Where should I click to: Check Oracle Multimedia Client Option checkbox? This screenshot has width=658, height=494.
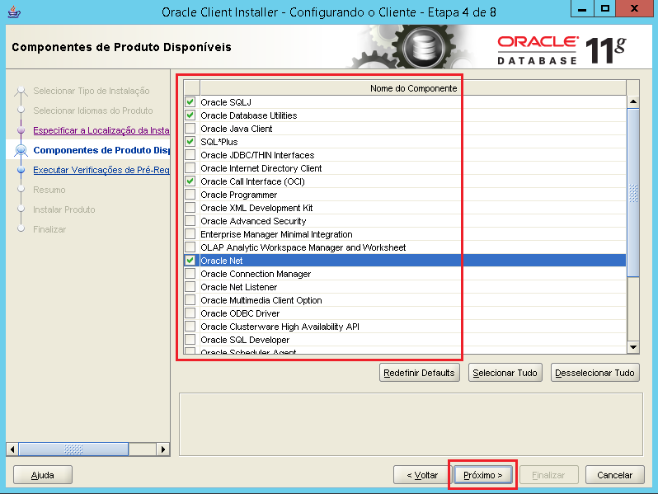[190, 300]
